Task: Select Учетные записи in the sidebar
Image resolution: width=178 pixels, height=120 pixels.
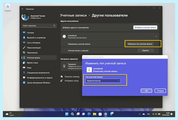Action: (39, 58)
